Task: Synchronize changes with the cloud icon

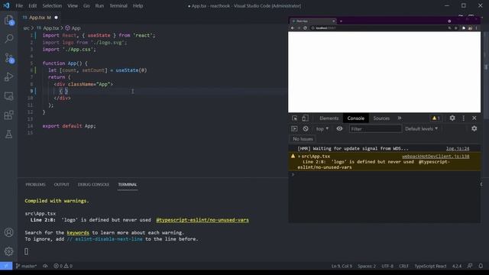Action: click(x=45, y=266)
